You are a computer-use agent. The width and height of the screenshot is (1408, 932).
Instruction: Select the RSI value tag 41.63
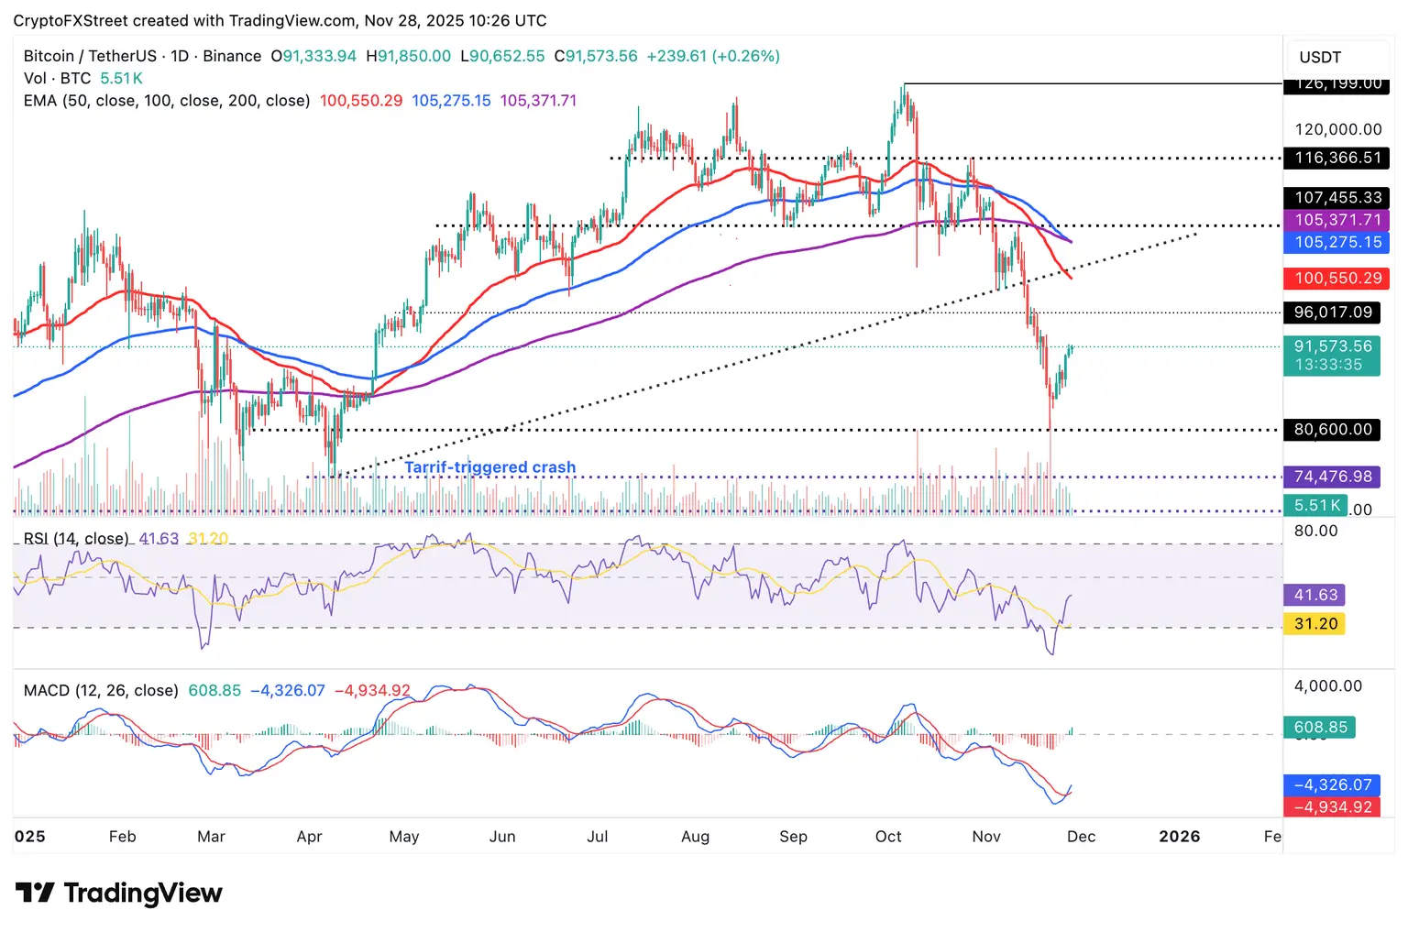pyautogui.click(x=1314, y=595)
